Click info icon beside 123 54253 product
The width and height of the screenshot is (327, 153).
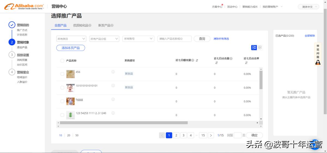point(113,113)
